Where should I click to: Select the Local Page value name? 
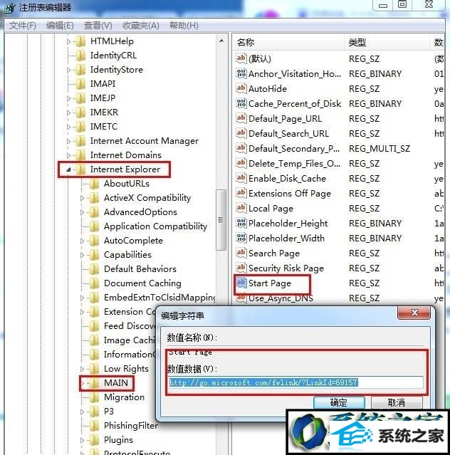[x=271, y=209]
